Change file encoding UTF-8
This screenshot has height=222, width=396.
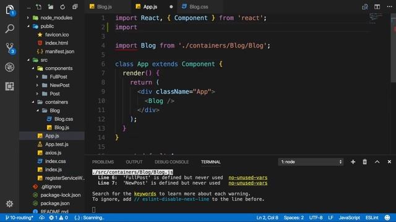point(316,218)
